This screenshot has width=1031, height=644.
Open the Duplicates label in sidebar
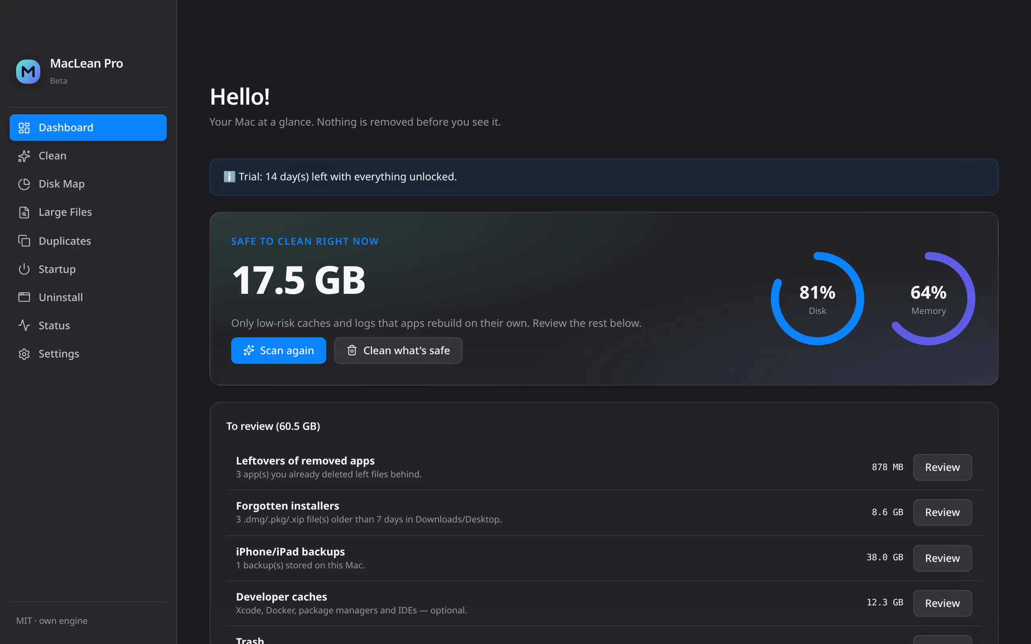(x=65, y=241)
